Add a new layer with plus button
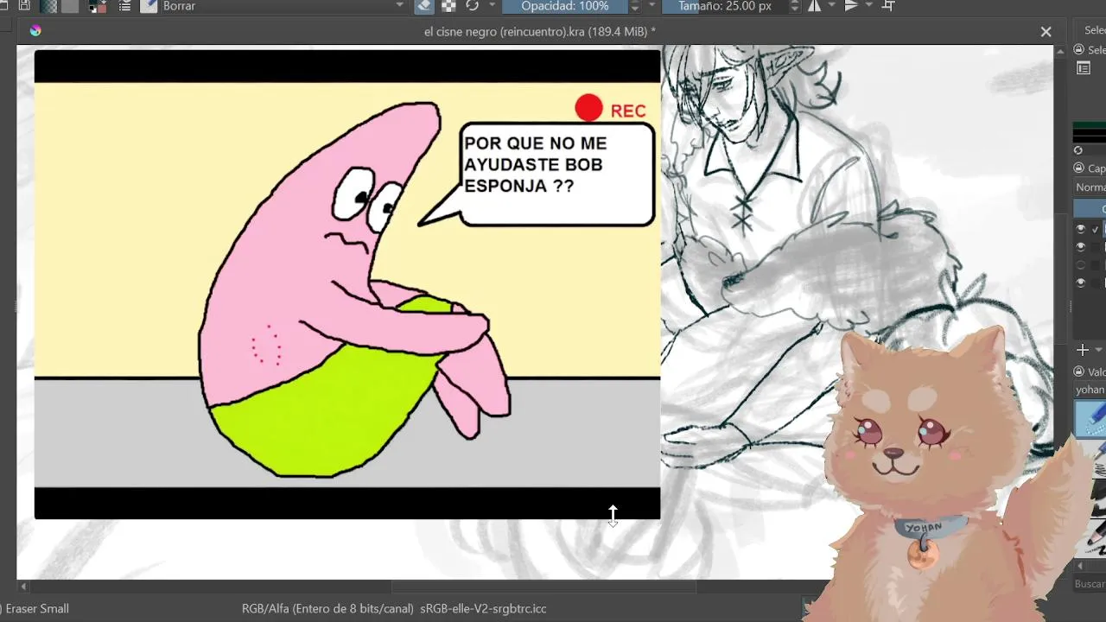 tap(1081, 350)
